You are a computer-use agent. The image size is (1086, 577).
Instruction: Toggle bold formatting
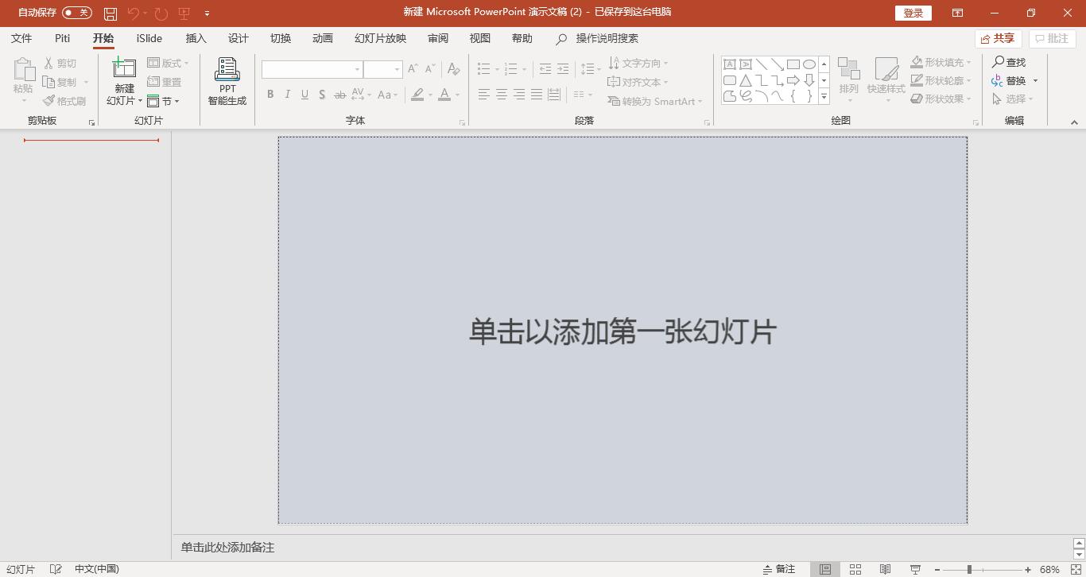pos(270,94)
